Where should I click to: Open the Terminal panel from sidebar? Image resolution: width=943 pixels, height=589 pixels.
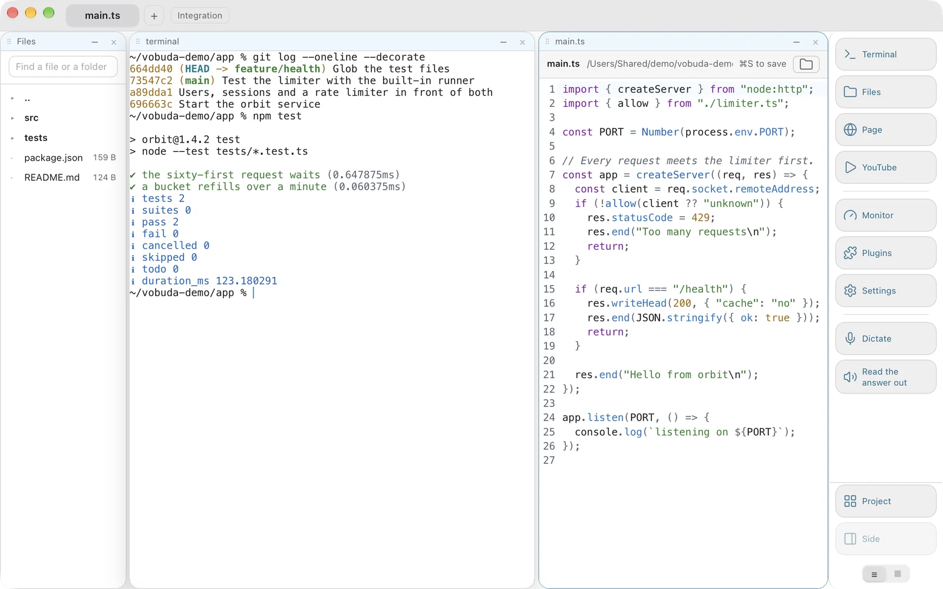pos(885,54)
